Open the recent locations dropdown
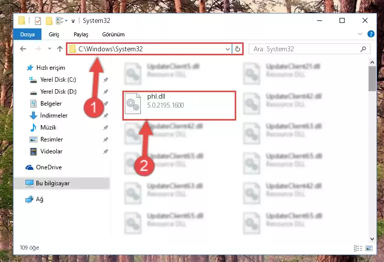Screen dimensions: 384x262 (x=50, y=49)
